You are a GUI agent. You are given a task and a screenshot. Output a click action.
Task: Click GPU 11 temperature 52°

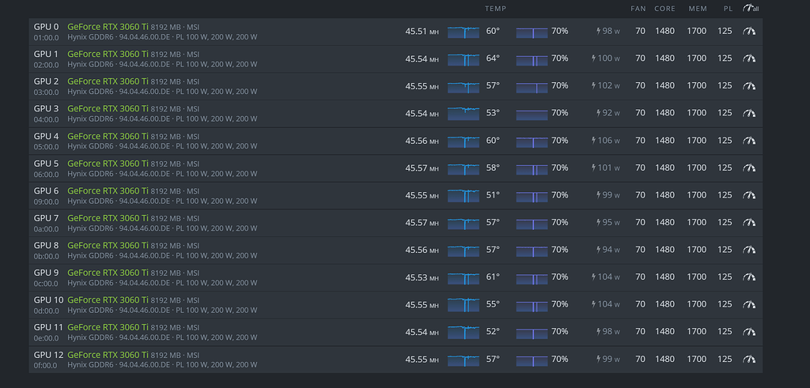pyautogui.click(x=493, y=332)
